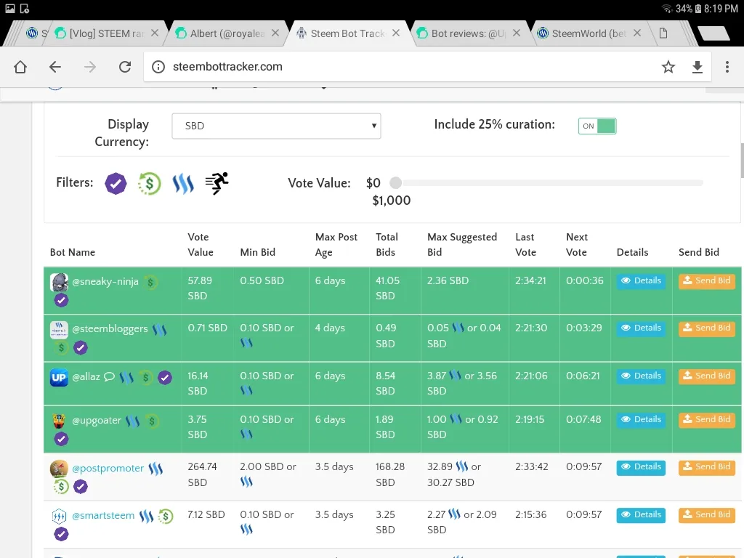This screenshot has height=558, width=744.
Task: Click the running-man filter icon
Action: click(x=217, y=182)
